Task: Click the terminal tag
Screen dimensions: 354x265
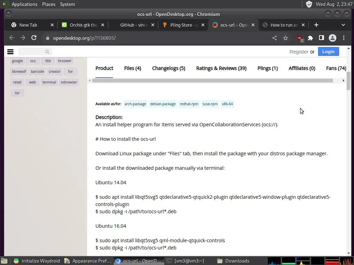Action: point(49,82)
